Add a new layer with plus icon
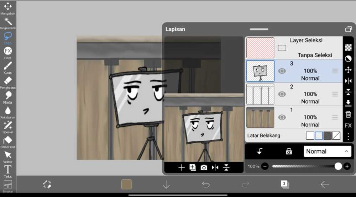Screen dimensions: 356x197 tap(182, 167)
